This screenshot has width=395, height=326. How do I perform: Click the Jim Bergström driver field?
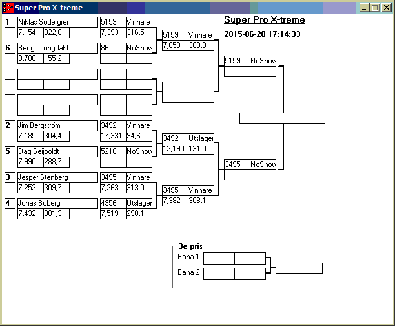coord(57,125)
